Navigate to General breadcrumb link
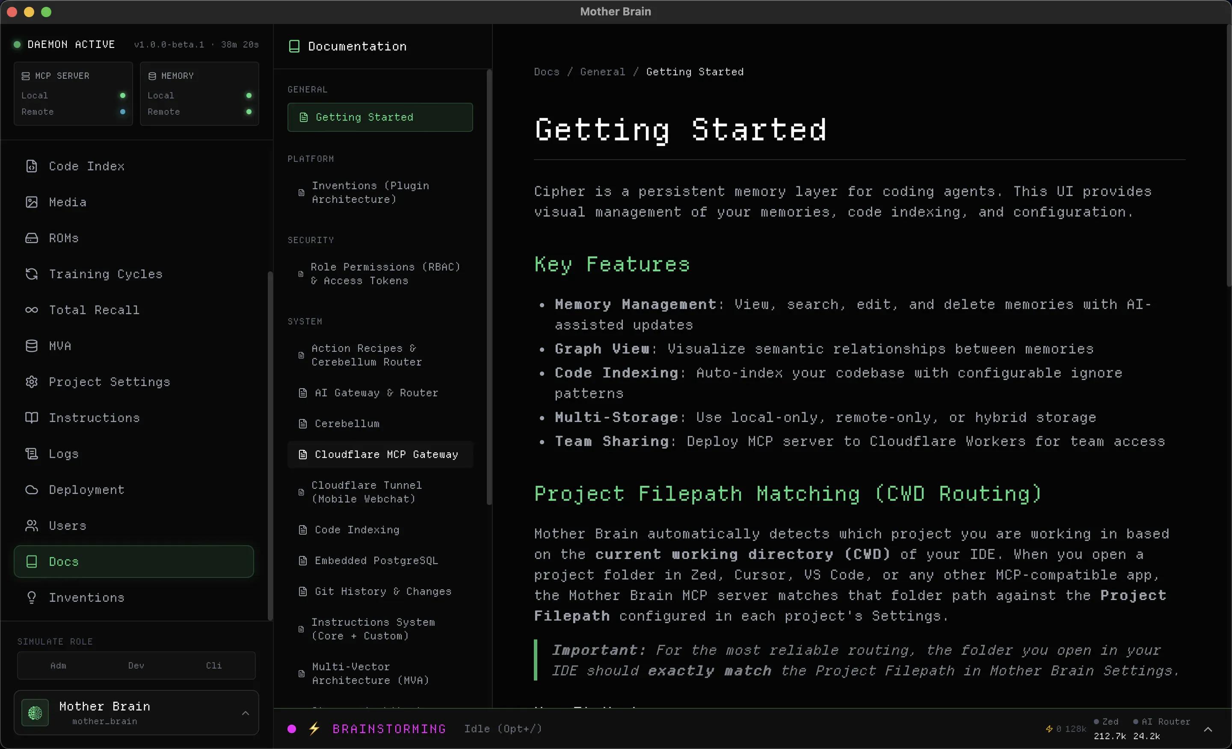1232x749 pixels. (x=602, y=72)
